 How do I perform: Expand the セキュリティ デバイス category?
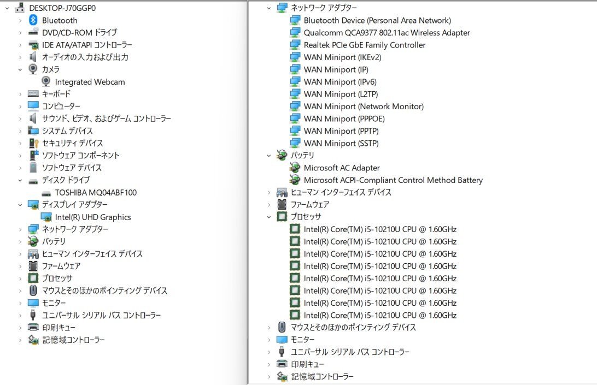(x=20, y=144)
